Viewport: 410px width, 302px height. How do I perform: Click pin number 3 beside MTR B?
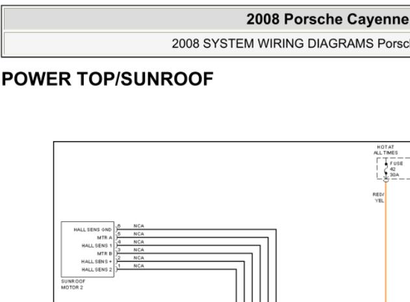(x=119, y=250)
